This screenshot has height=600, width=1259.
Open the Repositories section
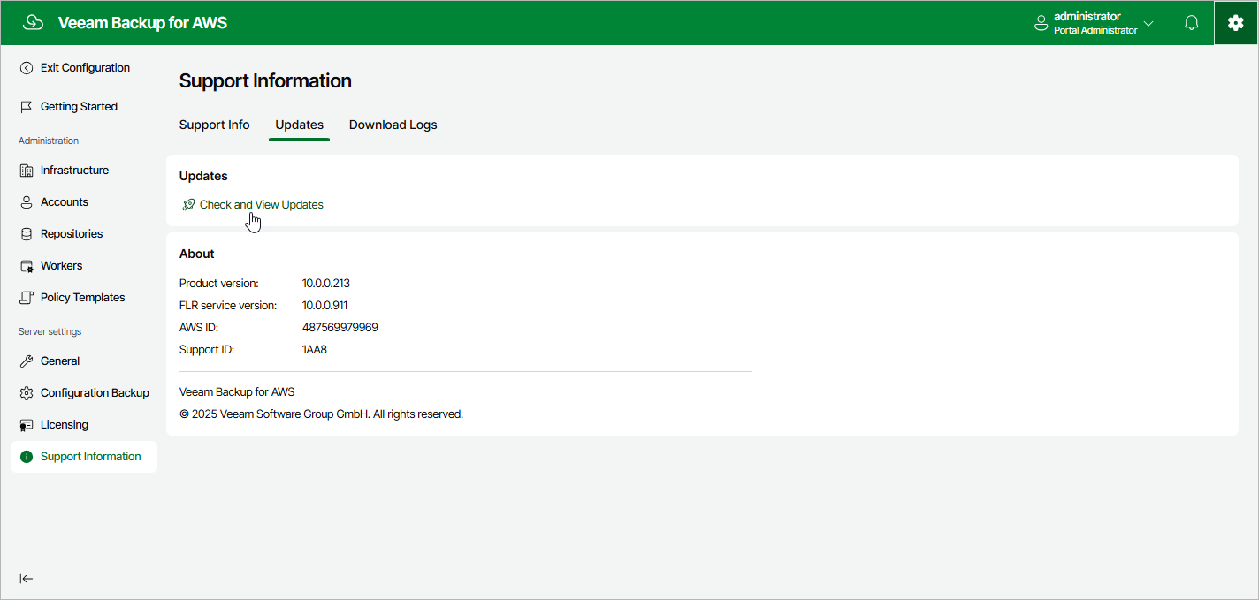72,234
